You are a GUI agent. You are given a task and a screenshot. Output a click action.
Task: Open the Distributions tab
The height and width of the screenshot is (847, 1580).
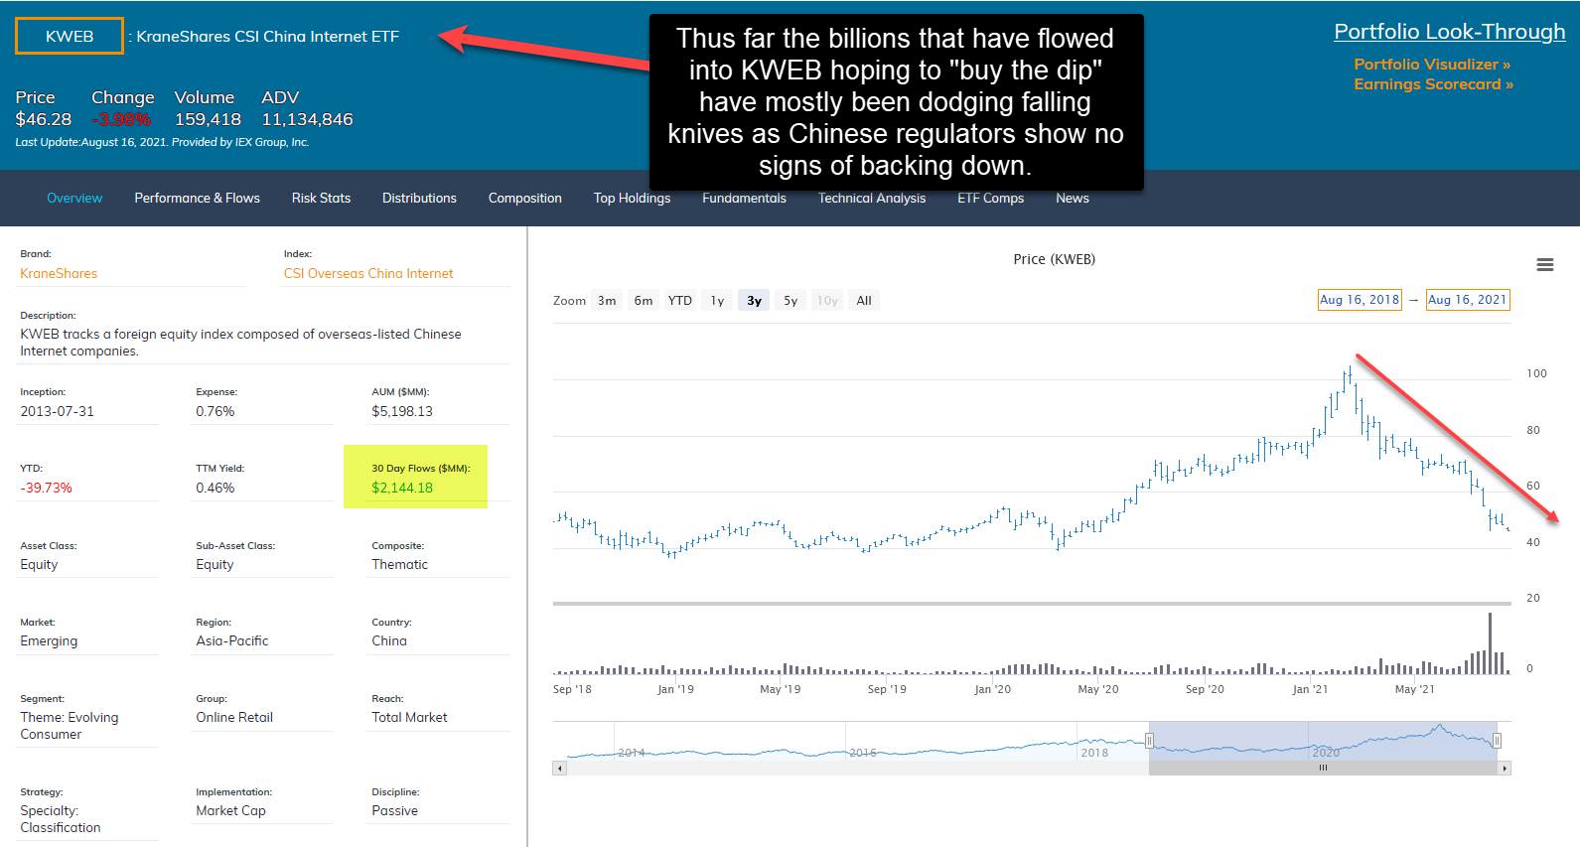tap(419, 199)
